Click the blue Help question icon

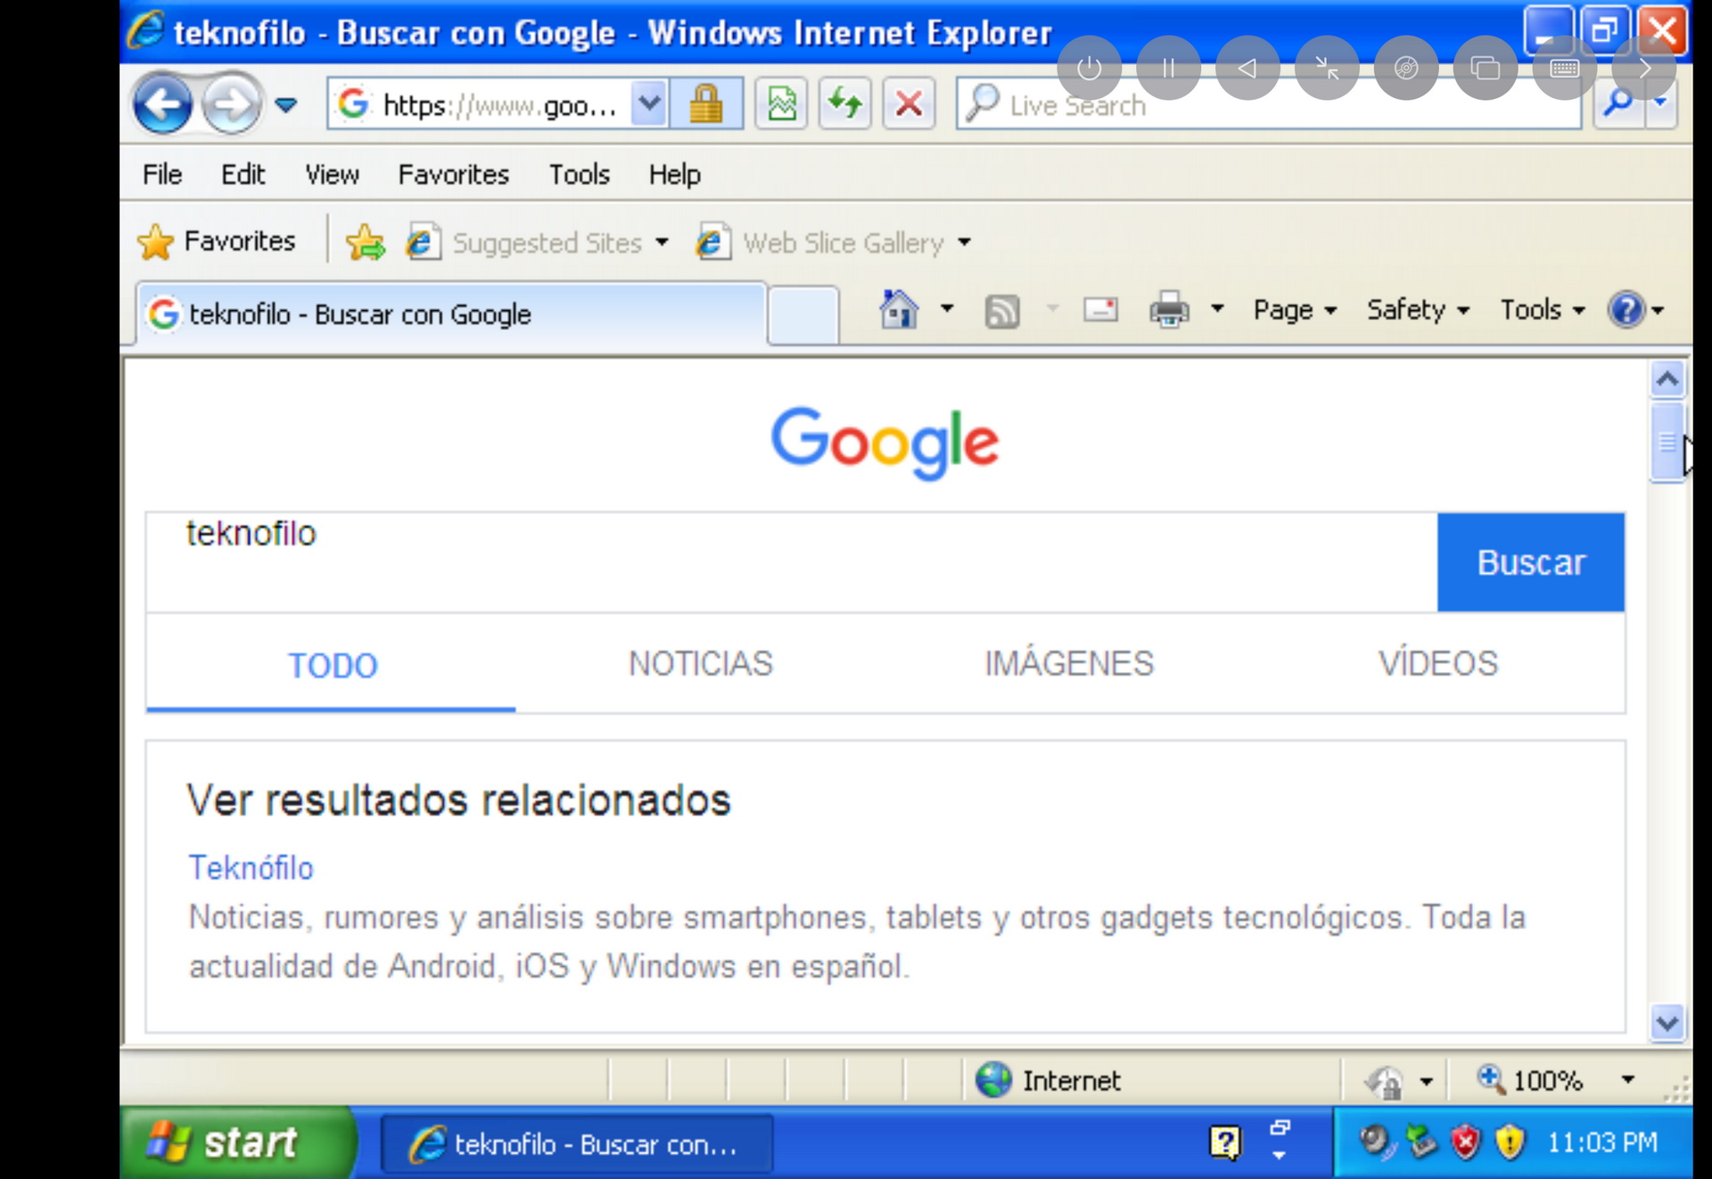(x=1626, y=310)
